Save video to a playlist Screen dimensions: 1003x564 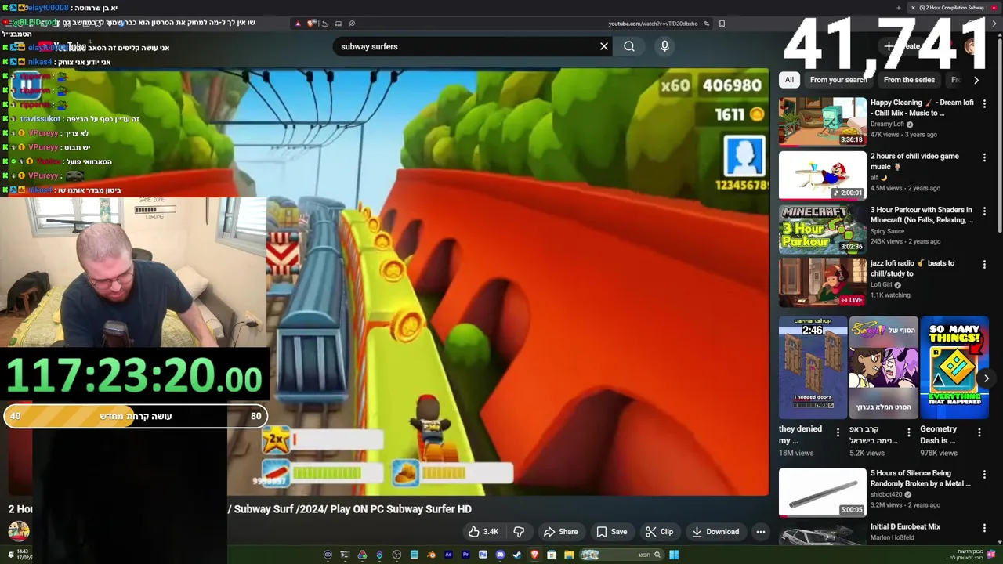(x=611, y=532)
